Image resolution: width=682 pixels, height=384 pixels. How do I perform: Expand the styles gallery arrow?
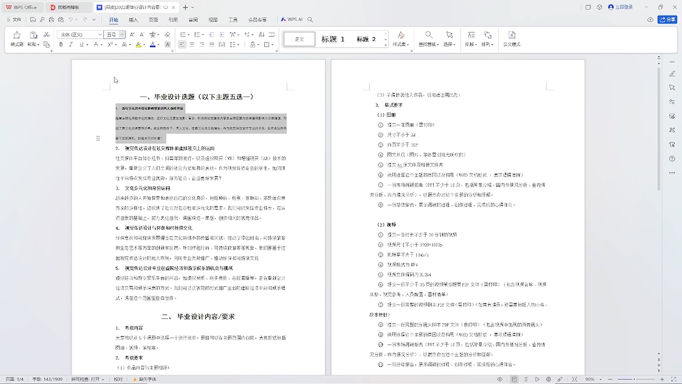click(386, 45)
